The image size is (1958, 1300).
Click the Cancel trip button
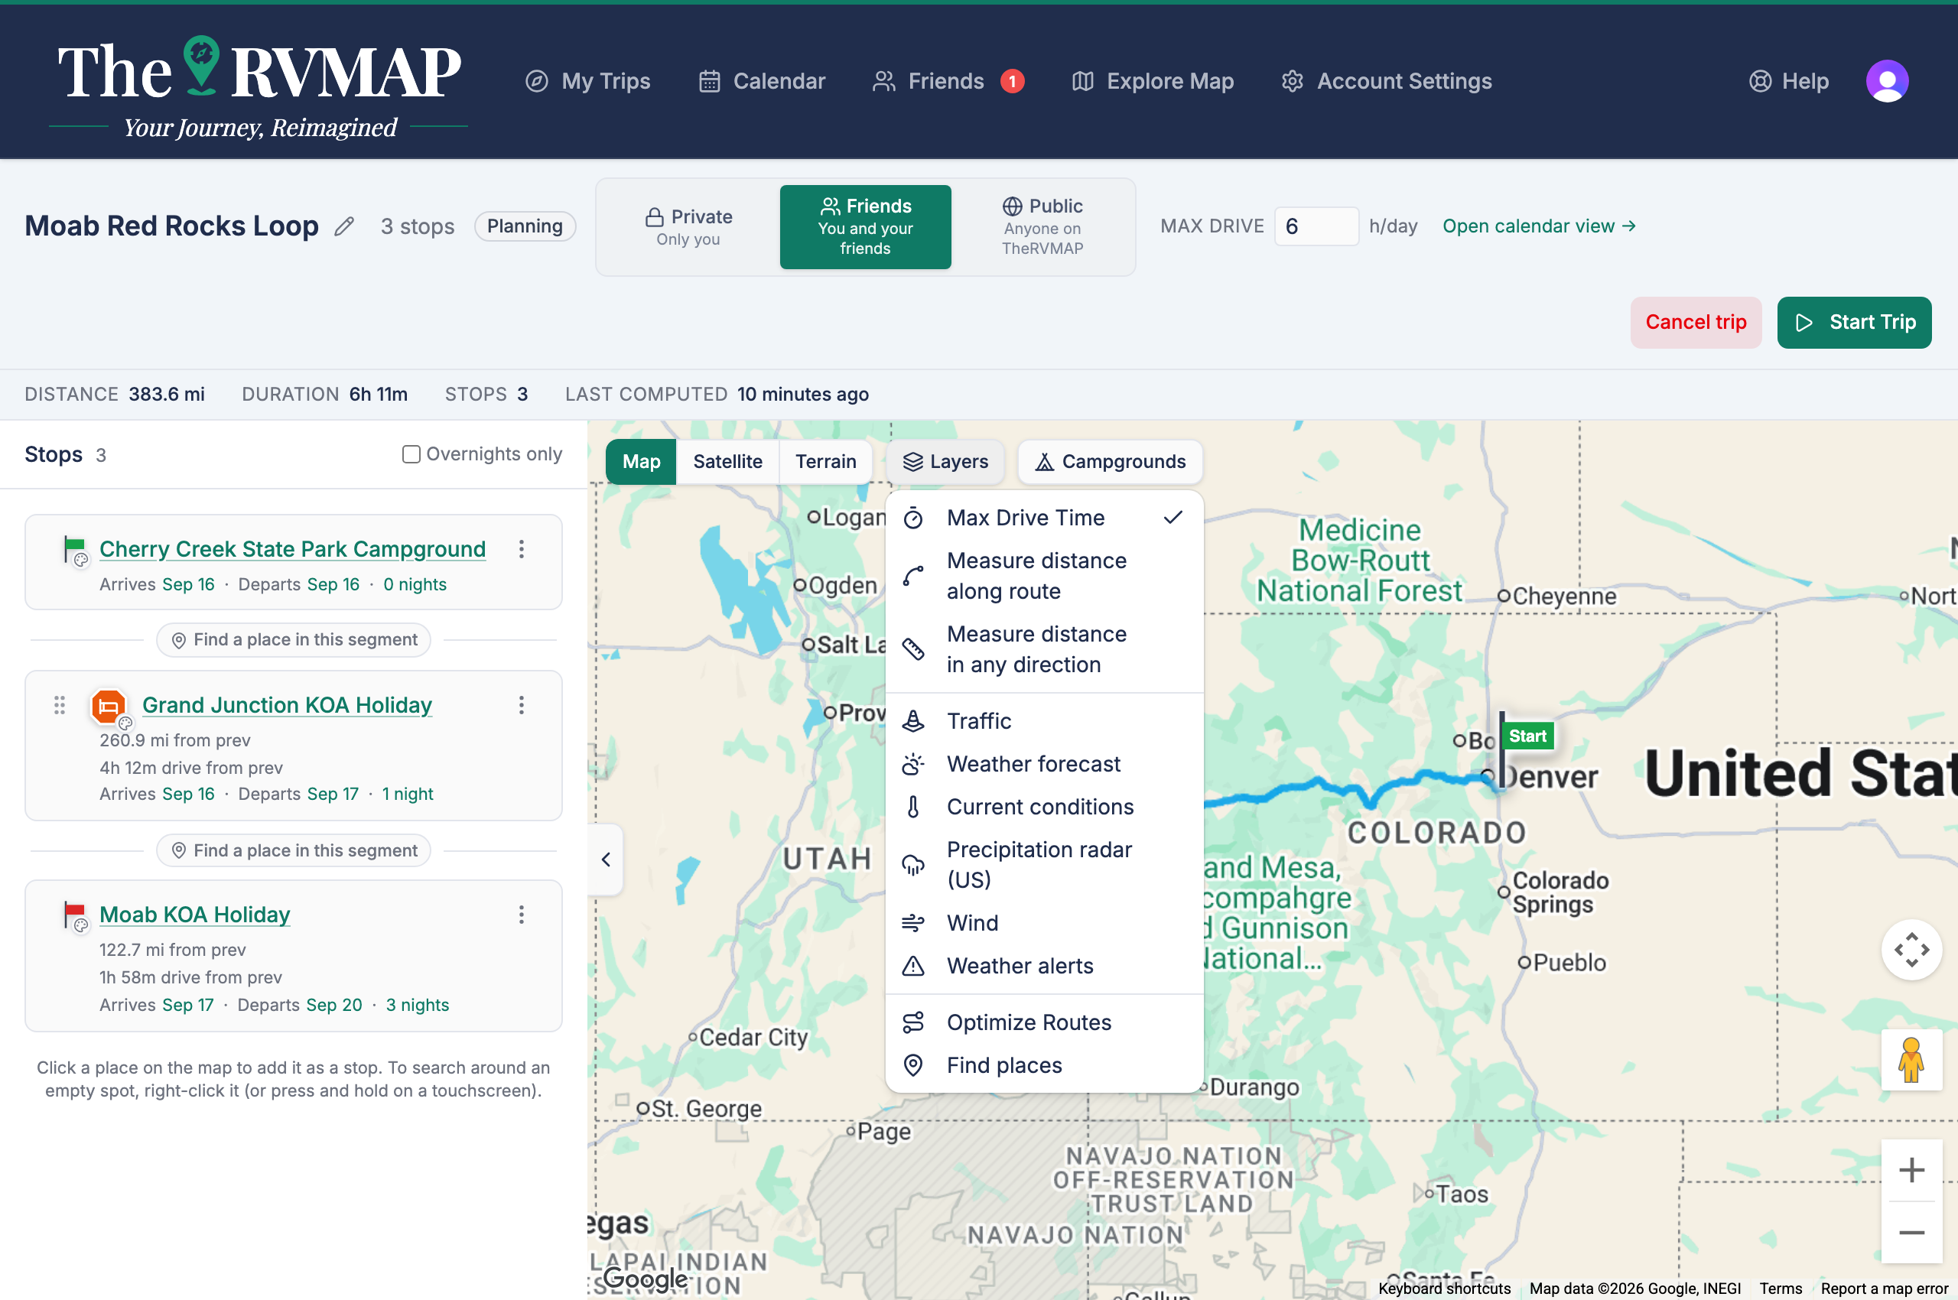1695,323
